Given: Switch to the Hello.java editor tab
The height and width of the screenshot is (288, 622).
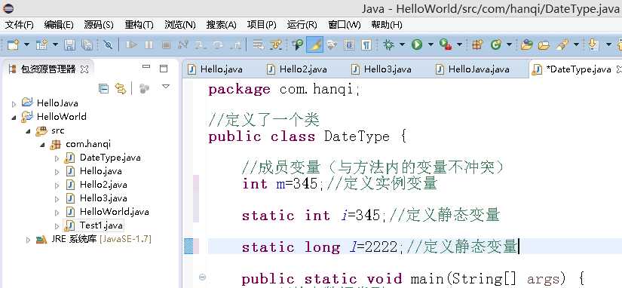Looking at the screenshot, I should click(x=216, y=69).
